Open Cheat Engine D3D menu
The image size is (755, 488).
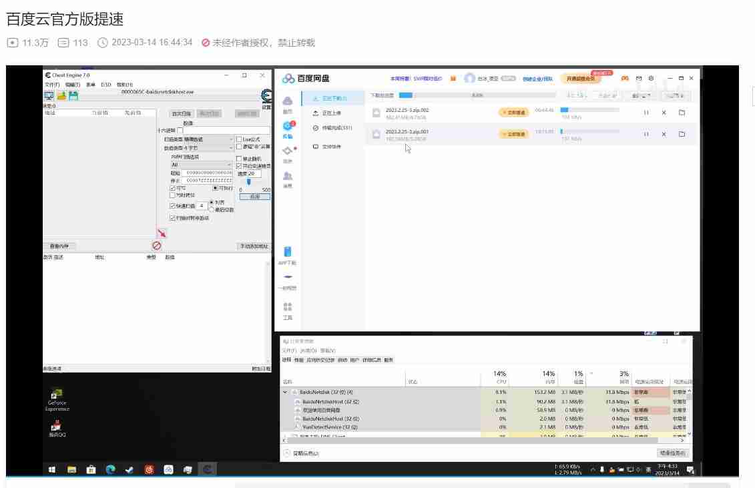click(106, 85)
